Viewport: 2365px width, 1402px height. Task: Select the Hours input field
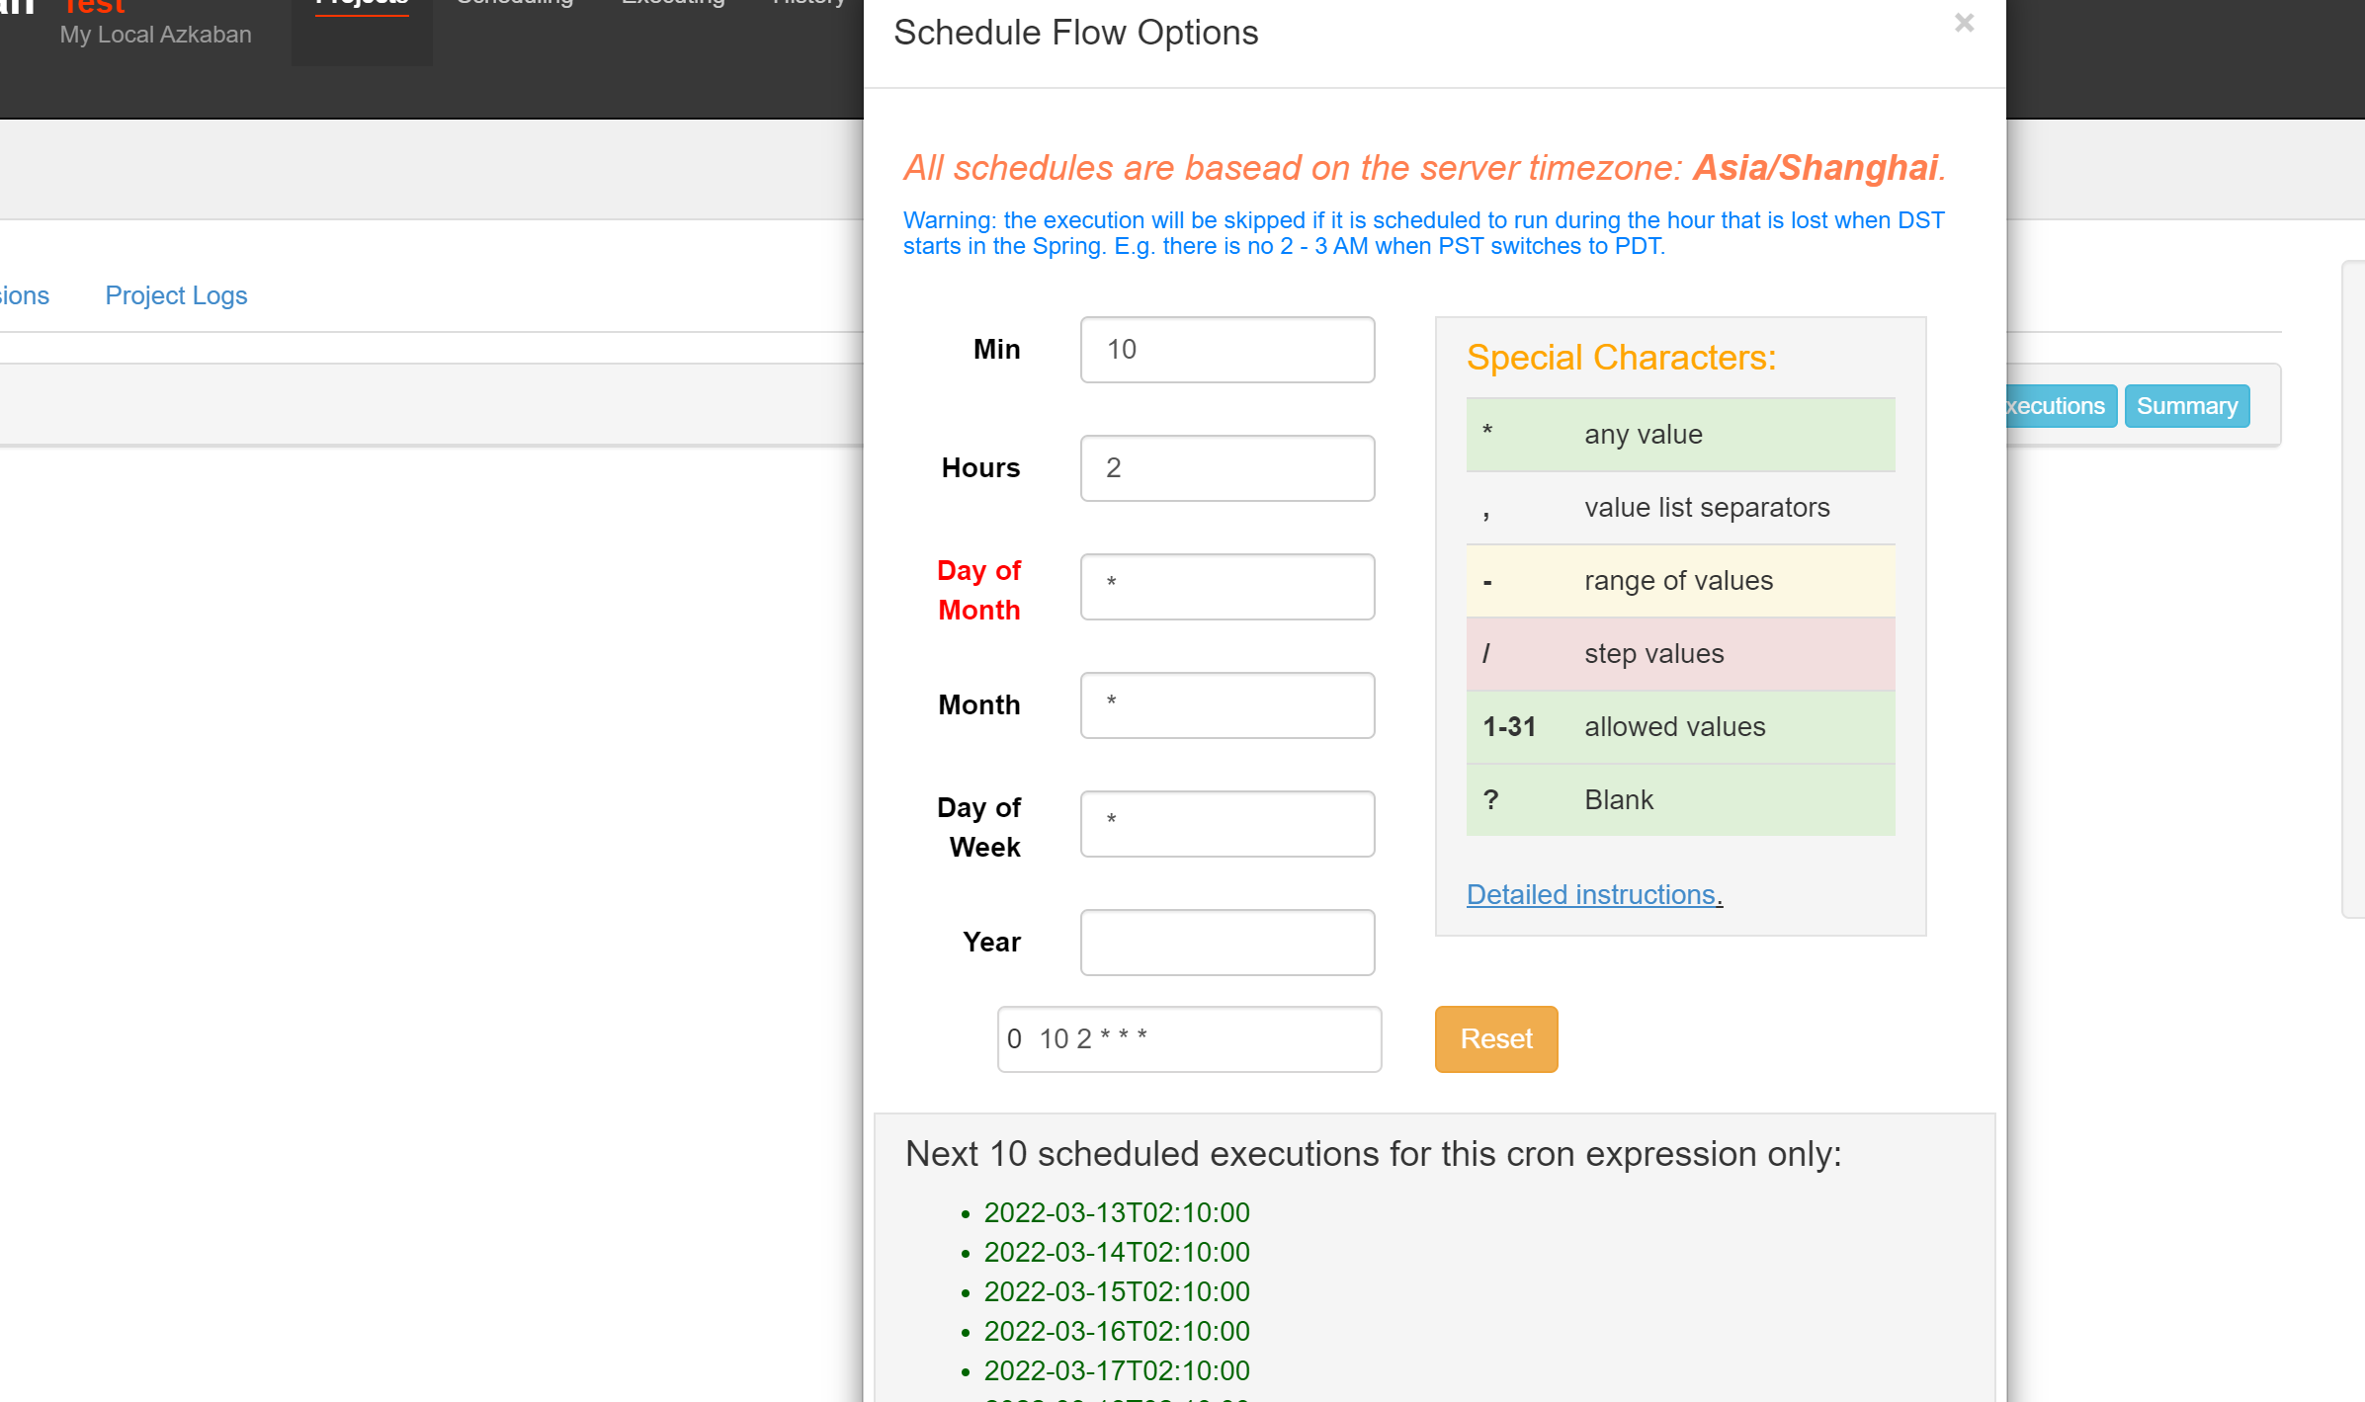1228,467
